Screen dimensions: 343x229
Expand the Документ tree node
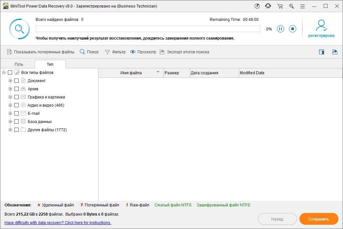pyautogui.click(x=10, y=81)
